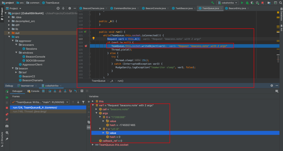
Task: Expand the 'this' variable node
Action: click(93, 101)
